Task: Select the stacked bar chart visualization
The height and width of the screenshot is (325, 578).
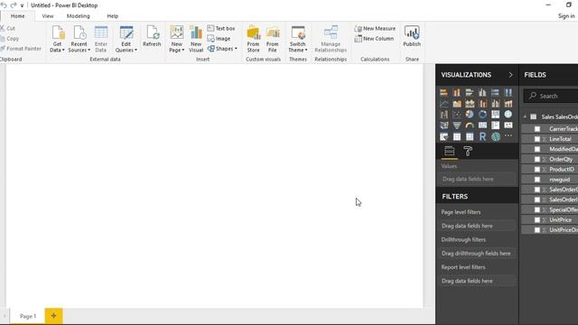Action: (x=443, y=92)
